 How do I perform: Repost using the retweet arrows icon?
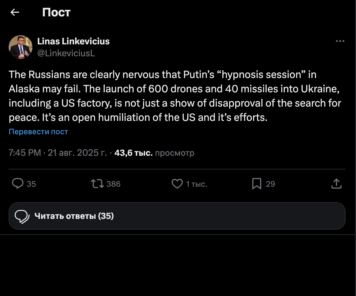click(97, 184)
